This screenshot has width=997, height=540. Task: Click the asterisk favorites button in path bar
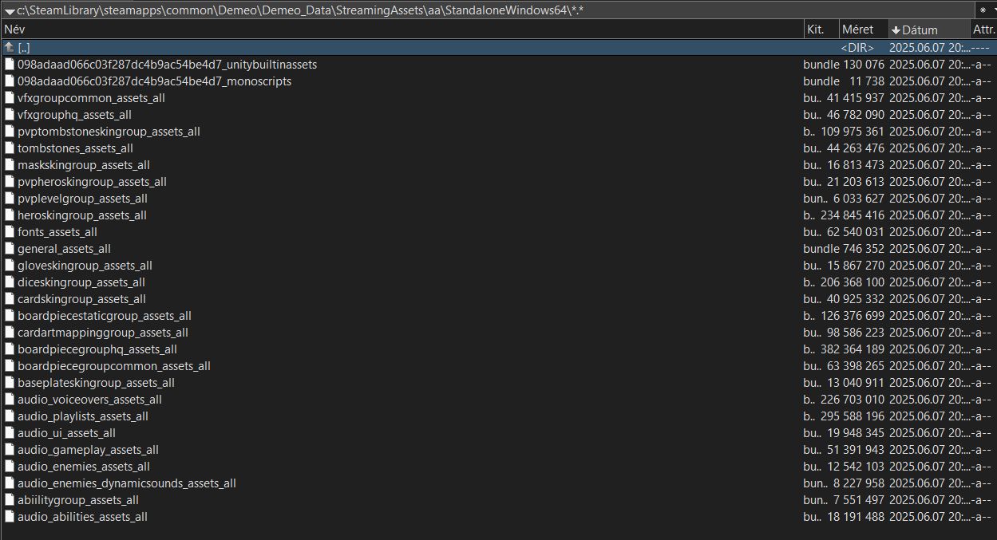(x=982, y=10)
